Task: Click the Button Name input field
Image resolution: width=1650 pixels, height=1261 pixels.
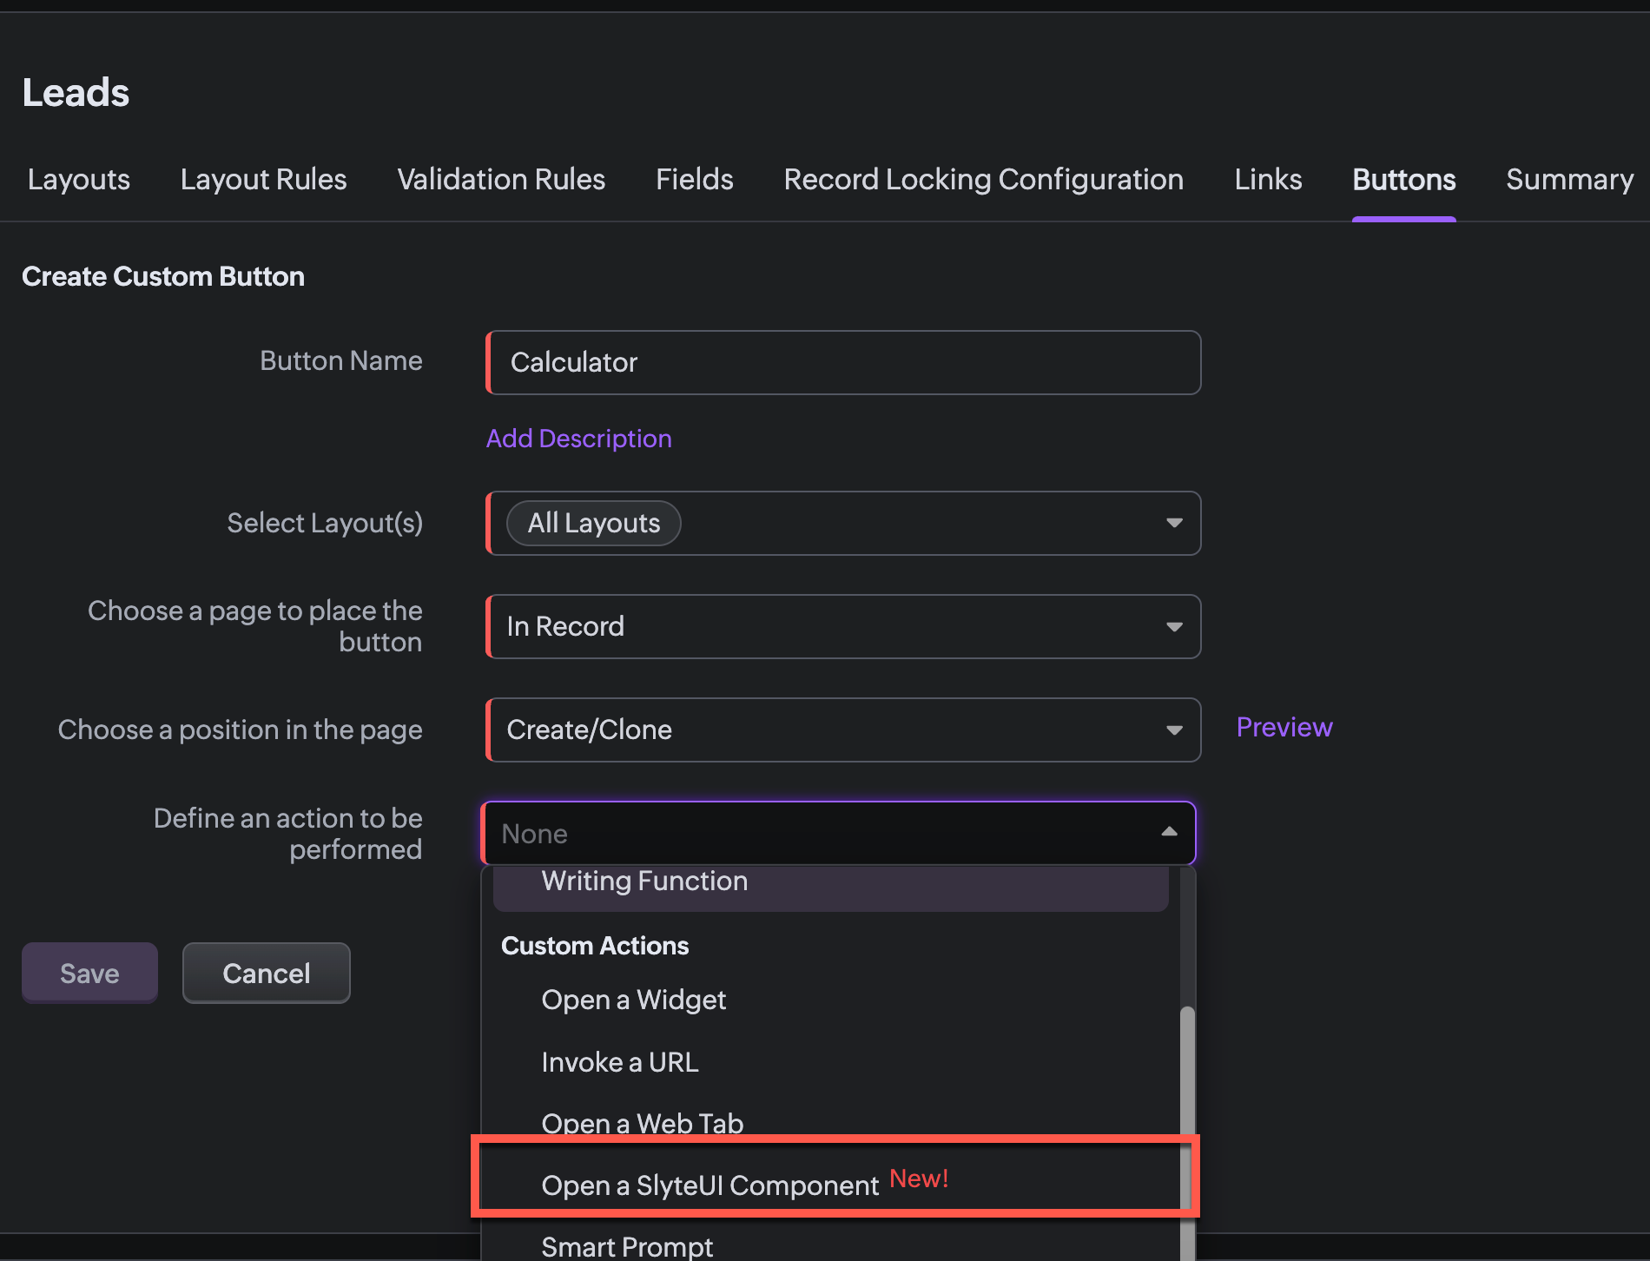Action: tap(843, 362)
